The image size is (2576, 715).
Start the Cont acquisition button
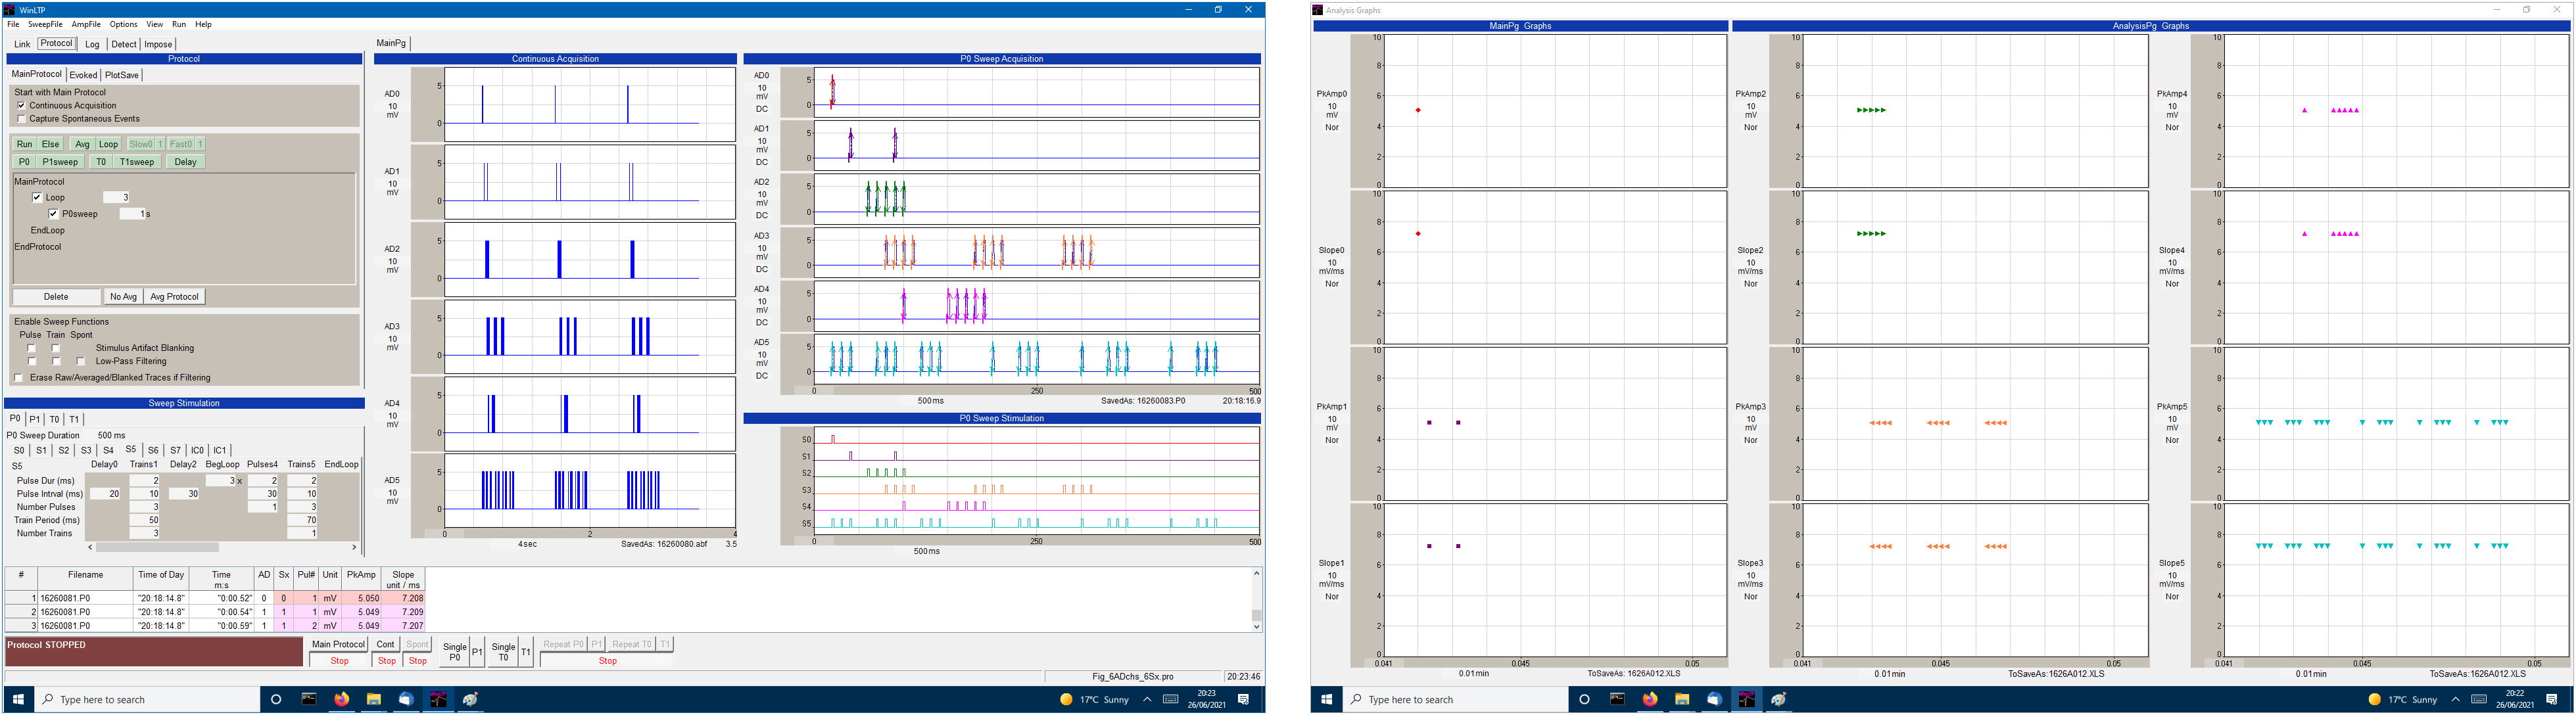[x=385, y=644]
